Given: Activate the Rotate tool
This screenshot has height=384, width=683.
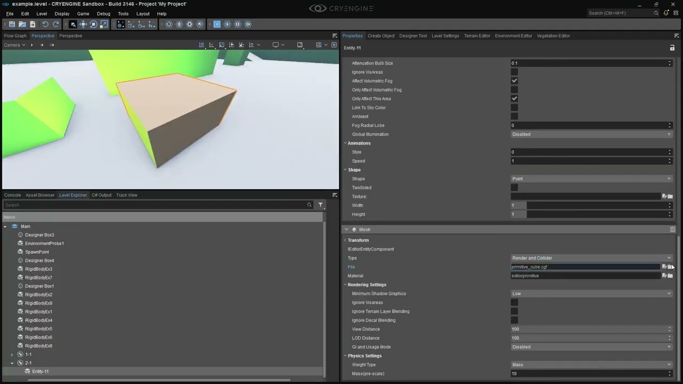Looking at the screenshot, I should click(93, 24).
